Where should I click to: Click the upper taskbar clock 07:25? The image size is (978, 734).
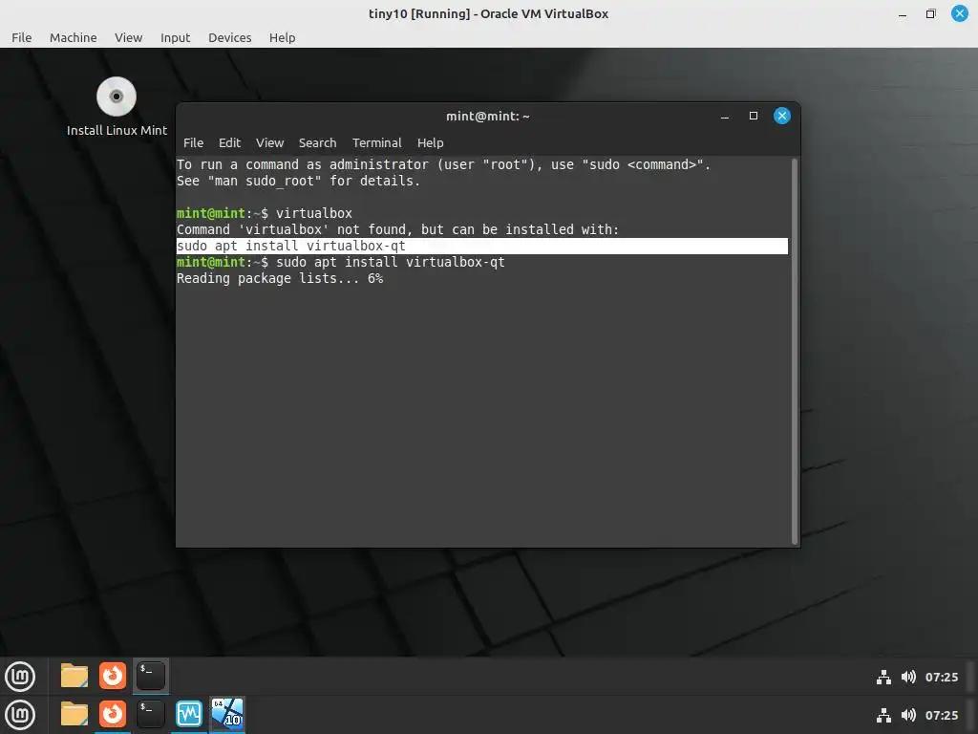point(941,678)
